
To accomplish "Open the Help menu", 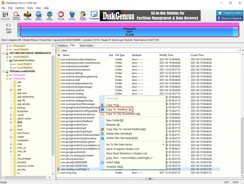I will [46, 8].
